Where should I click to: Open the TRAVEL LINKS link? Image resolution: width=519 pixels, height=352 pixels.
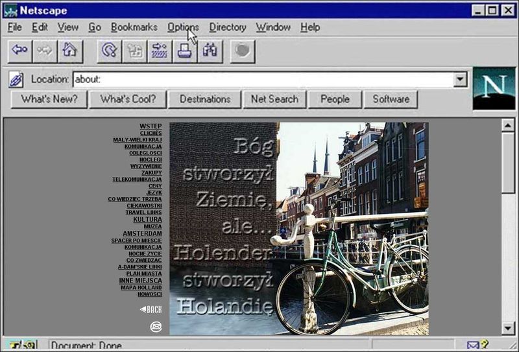[143, 213]
